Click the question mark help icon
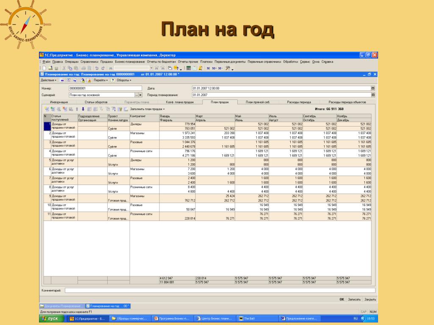This screenshot has width=434, height=325. tap(113, 80)
